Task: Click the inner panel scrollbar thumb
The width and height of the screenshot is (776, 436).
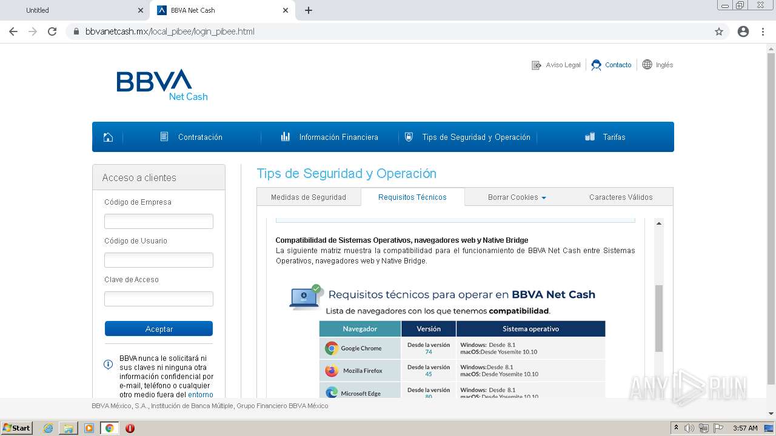Action: pos(659,318)
